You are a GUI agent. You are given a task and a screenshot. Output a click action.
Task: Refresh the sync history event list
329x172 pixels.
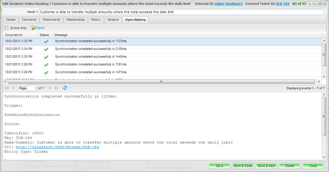pos(65,88)
